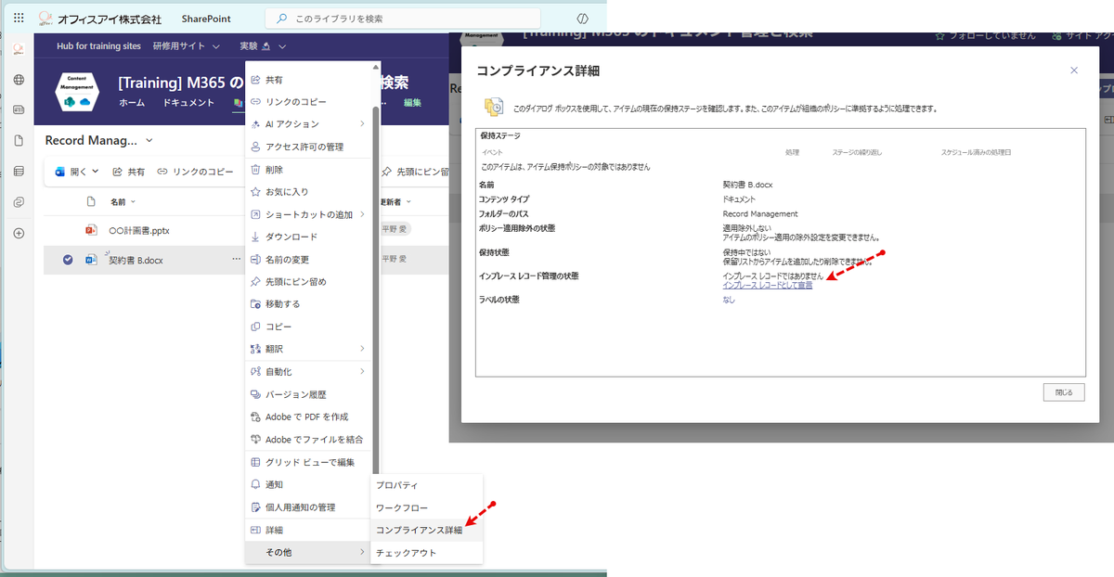
Task: Click the Word icon of 契約書 B.docx
Action: 91,260
